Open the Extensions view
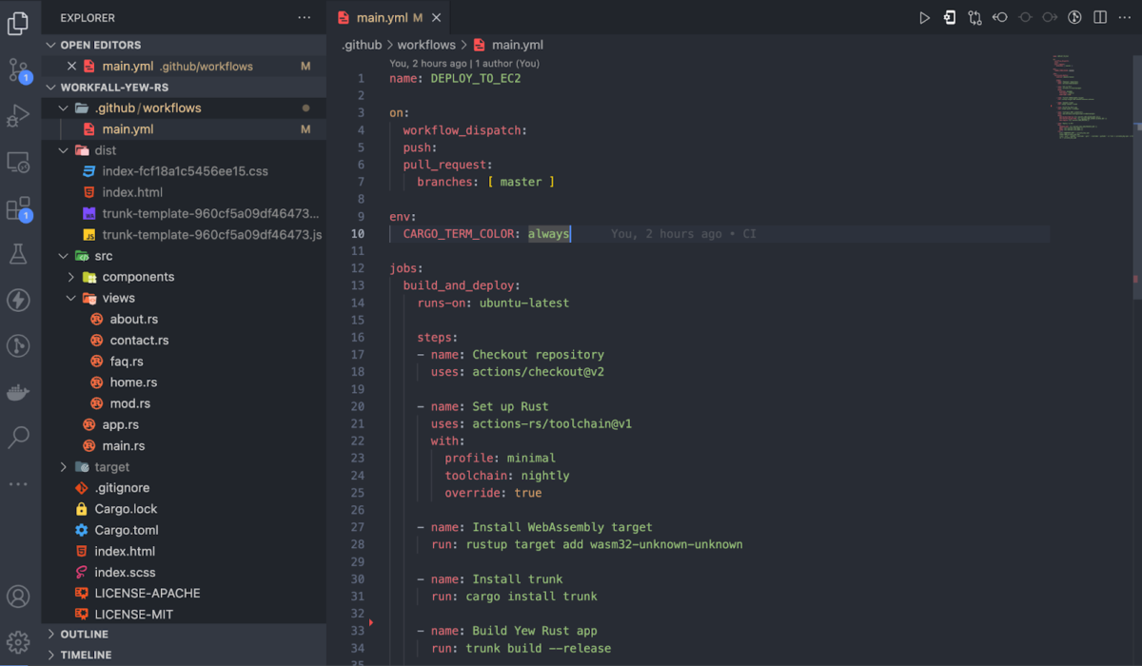Viewport: 1142px width, 666px height. (x=19, y=207)
